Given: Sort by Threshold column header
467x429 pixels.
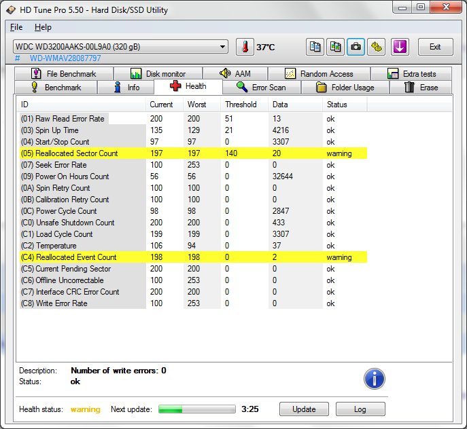Looking at the screenshot, I should (x=245, y=105).
